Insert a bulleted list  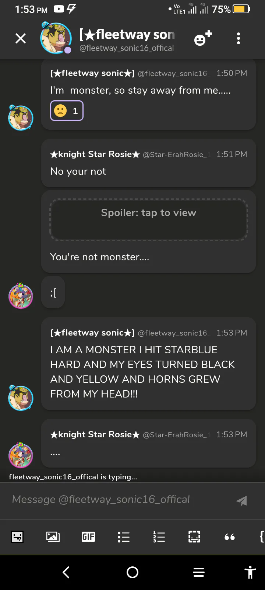(124, 537)
